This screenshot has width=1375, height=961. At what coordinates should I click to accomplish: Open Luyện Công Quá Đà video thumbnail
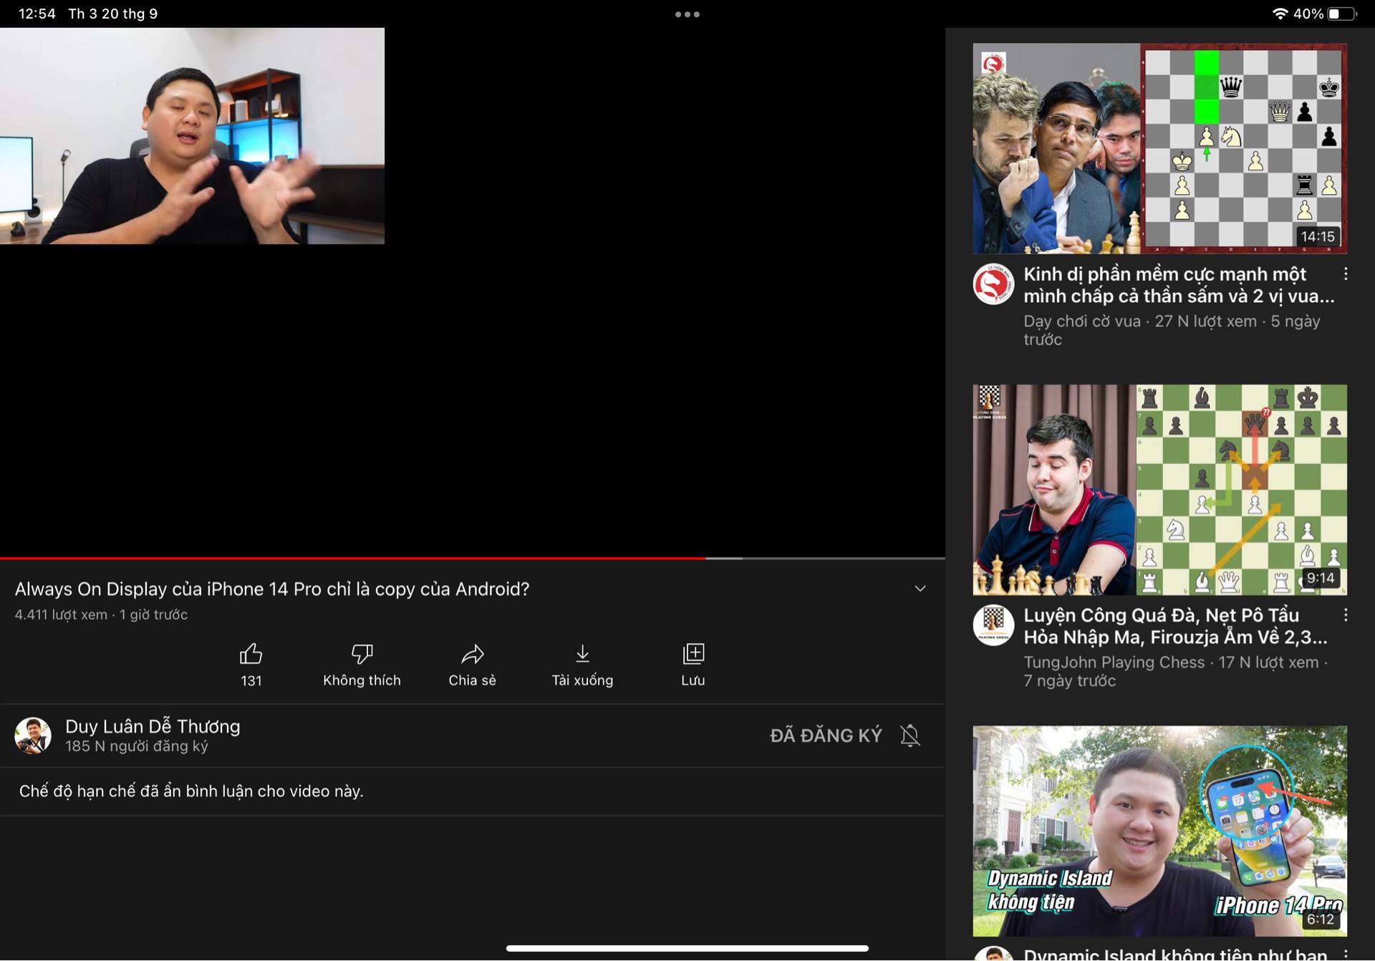[x=1159, y=490]
